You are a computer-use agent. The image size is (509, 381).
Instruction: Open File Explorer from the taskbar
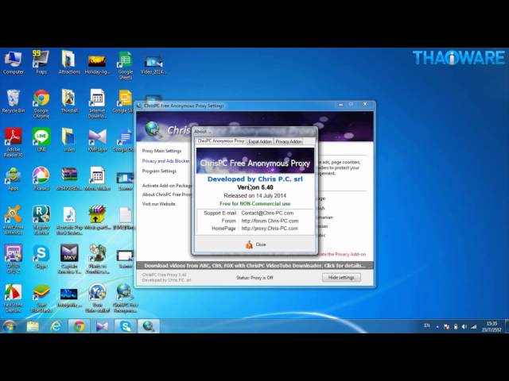33,326
